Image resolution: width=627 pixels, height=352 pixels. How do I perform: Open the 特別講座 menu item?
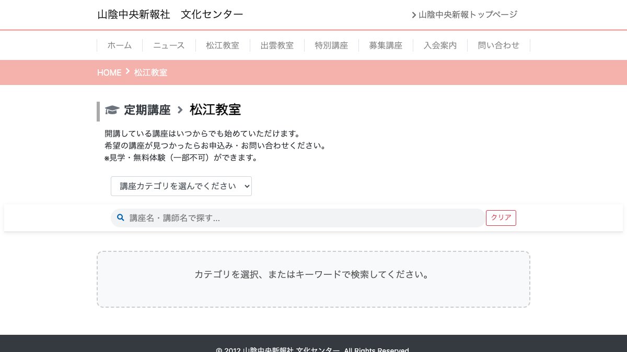(331, 45)
